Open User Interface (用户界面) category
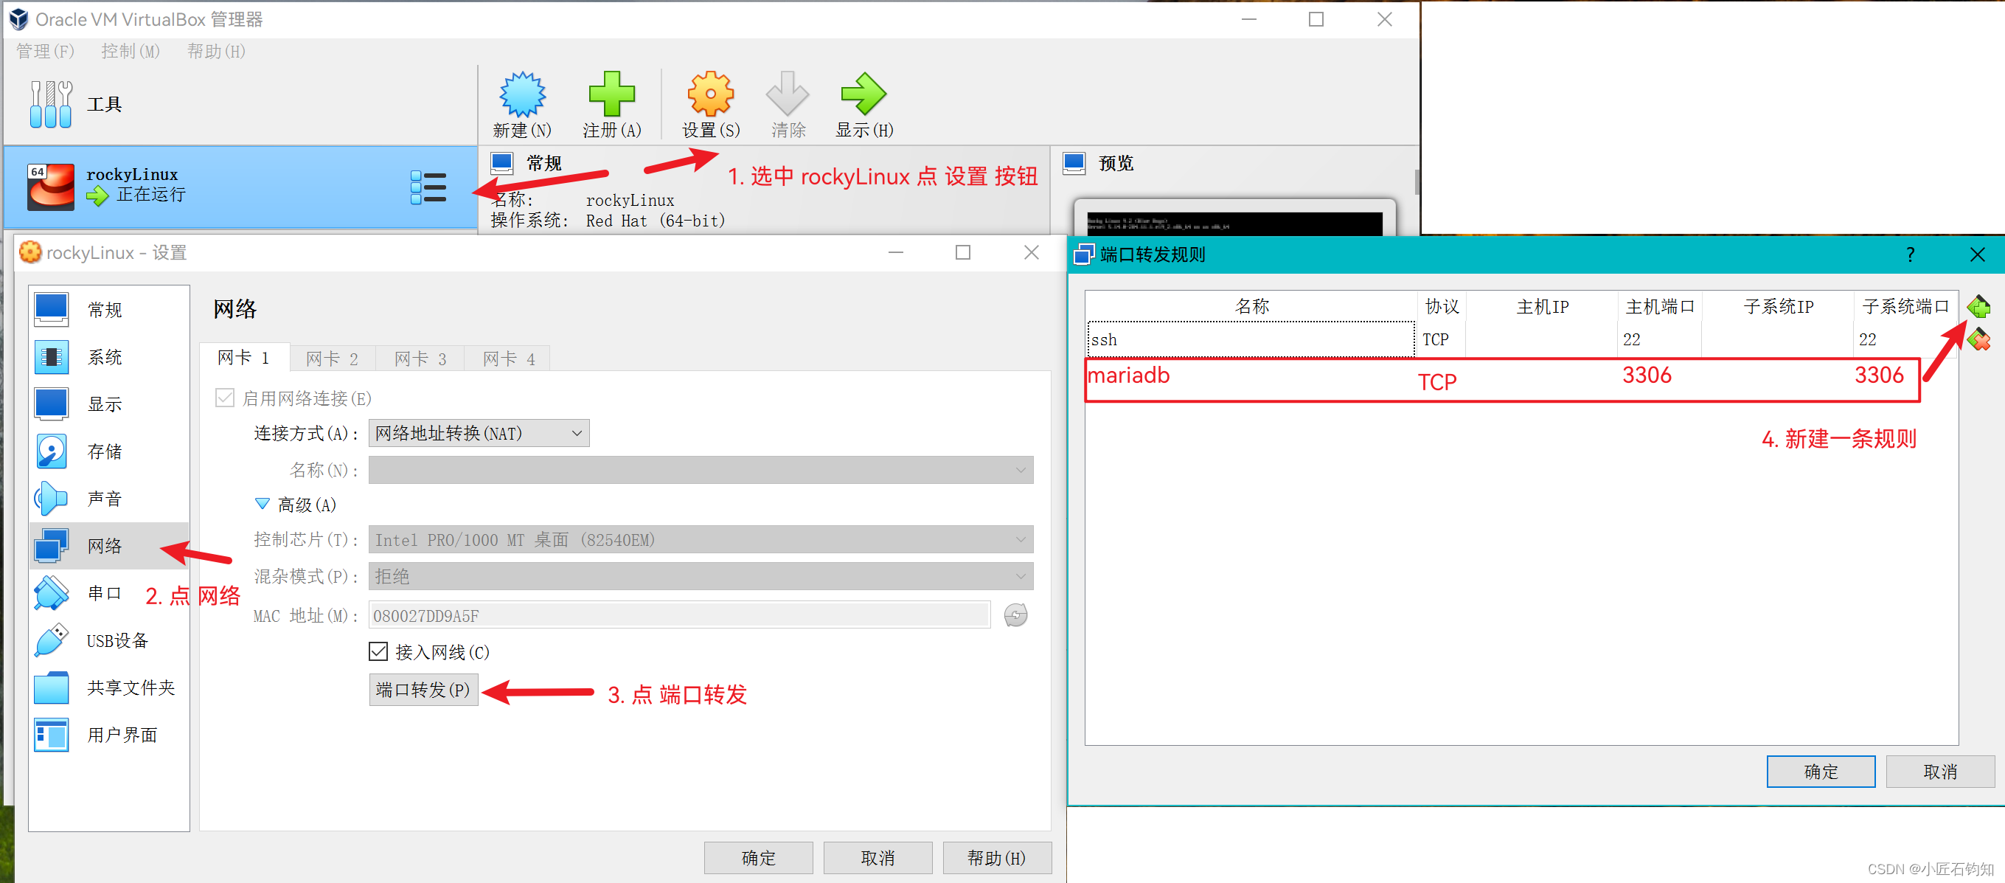 click(109, 735)
